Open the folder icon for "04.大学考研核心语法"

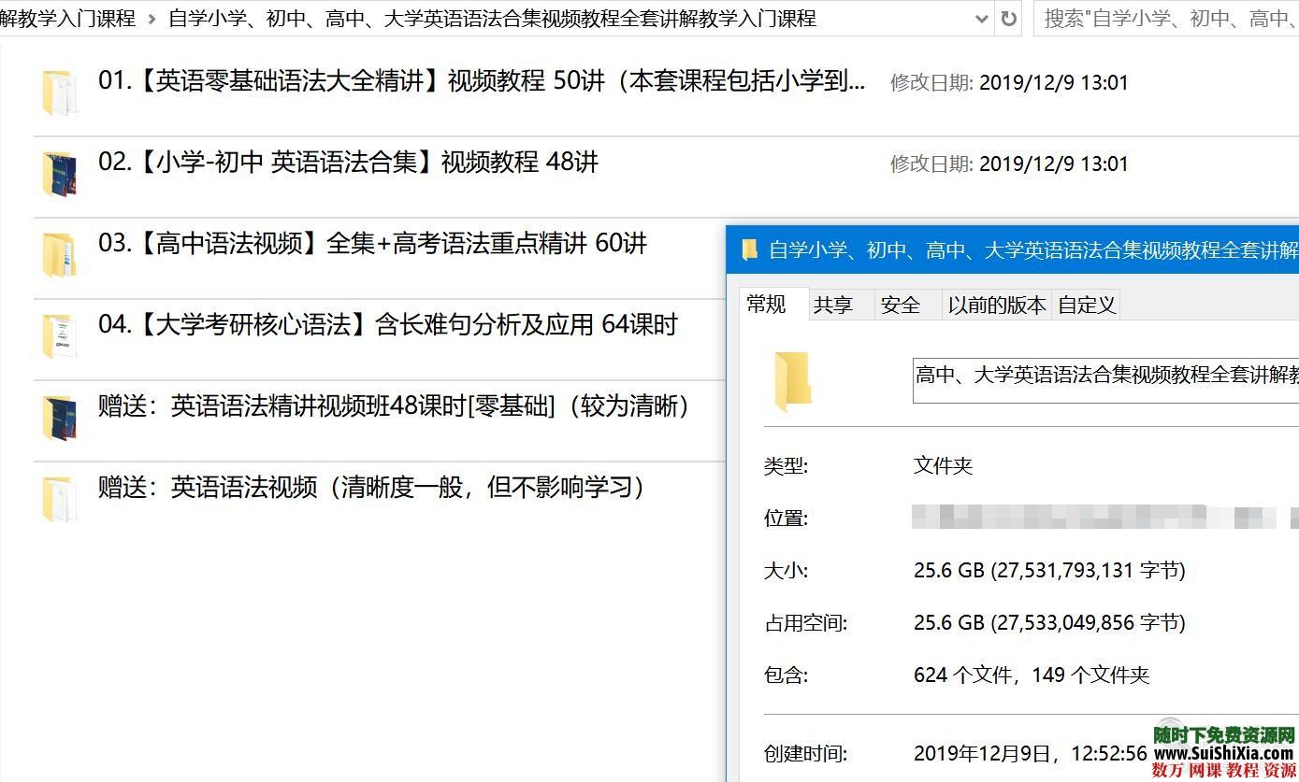click(62, 334)
